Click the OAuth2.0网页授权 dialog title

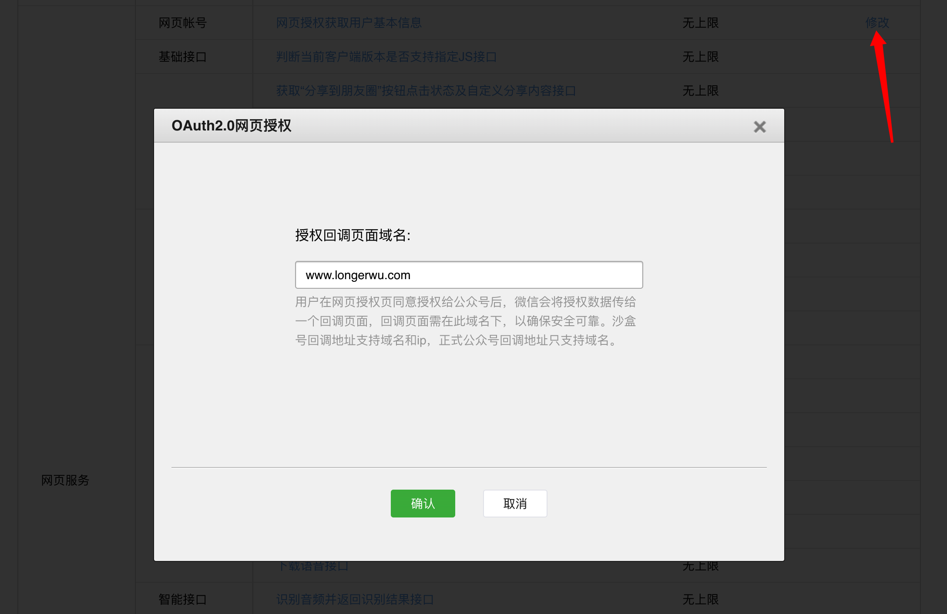231,126
